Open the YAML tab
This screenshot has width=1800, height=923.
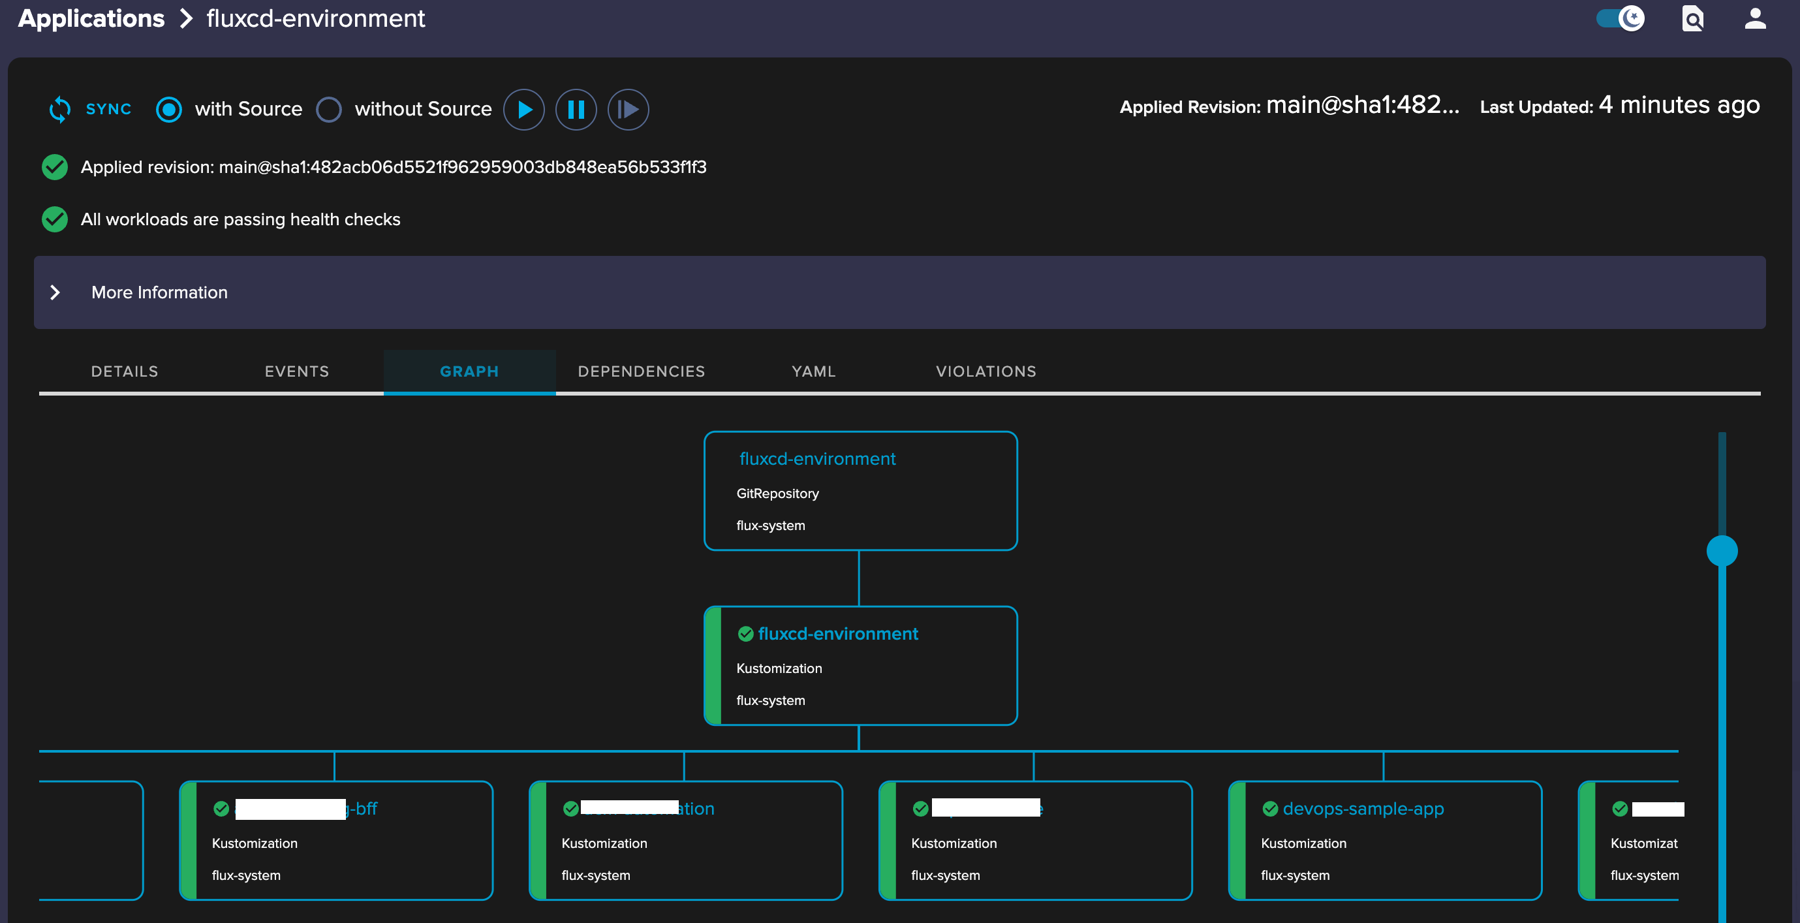point(813,371)
